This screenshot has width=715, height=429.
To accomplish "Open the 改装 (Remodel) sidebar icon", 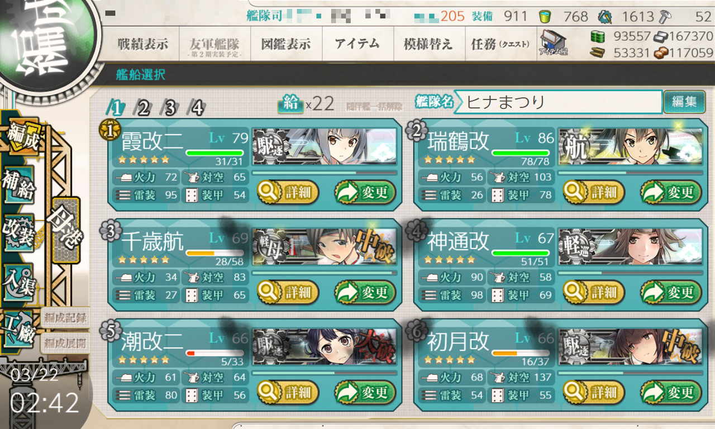I will [x=20, y=232].
